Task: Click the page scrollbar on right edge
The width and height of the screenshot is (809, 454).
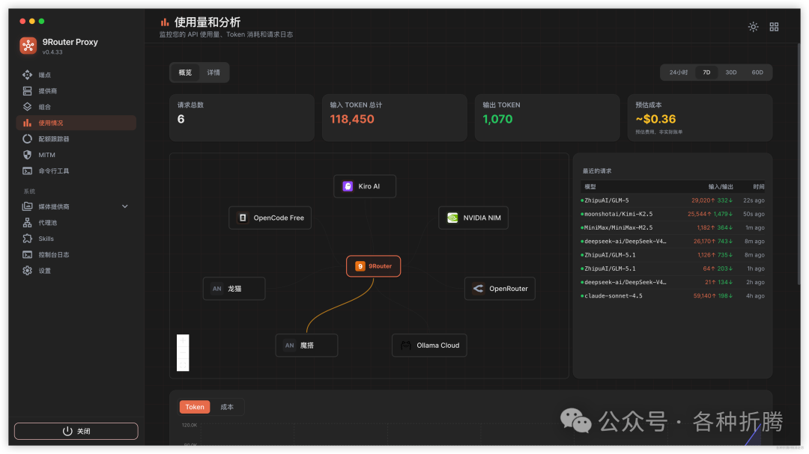Action: tap(799, 165)
